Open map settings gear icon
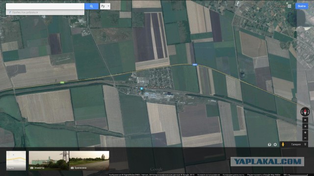The image size is (314, 176). coord(275,145)
